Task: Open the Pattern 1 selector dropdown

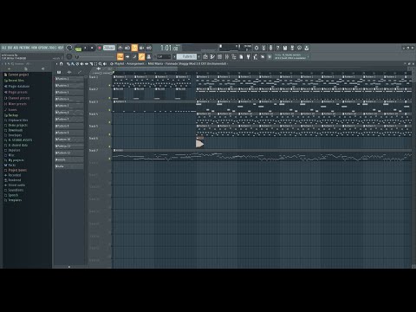Action: pyautogui.click(x=186, y=56)
